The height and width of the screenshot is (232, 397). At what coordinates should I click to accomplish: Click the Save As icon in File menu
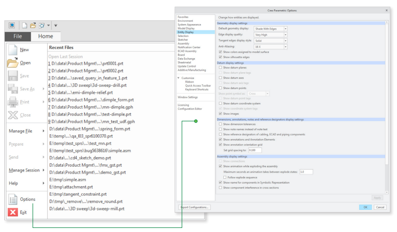click(x=13, y=89)
